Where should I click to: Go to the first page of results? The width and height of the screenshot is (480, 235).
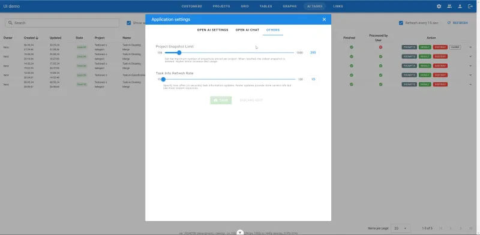click(441, 228)
